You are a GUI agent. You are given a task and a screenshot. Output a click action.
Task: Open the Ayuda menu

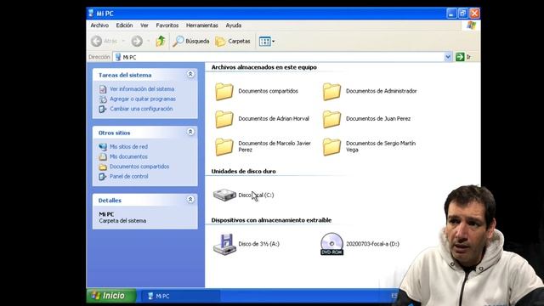click(x=234, y=25)
